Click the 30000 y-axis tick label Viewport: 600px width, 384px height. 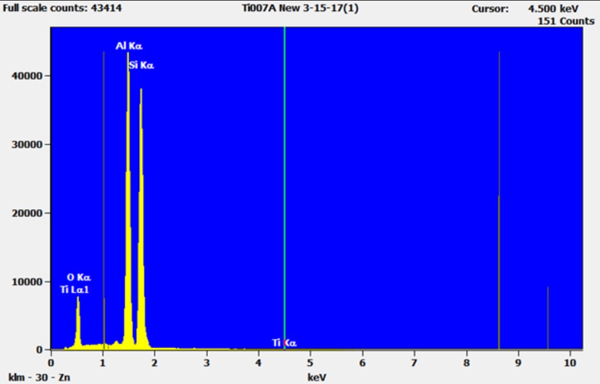point(27,144)
